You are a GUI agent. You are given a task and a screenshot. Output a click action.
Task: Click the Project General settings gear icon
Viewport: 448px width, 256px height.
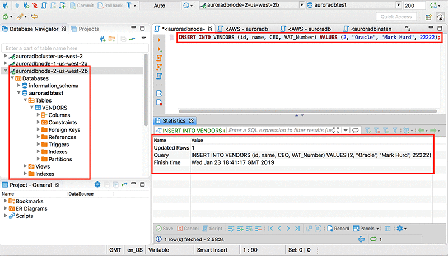[97, 184]
